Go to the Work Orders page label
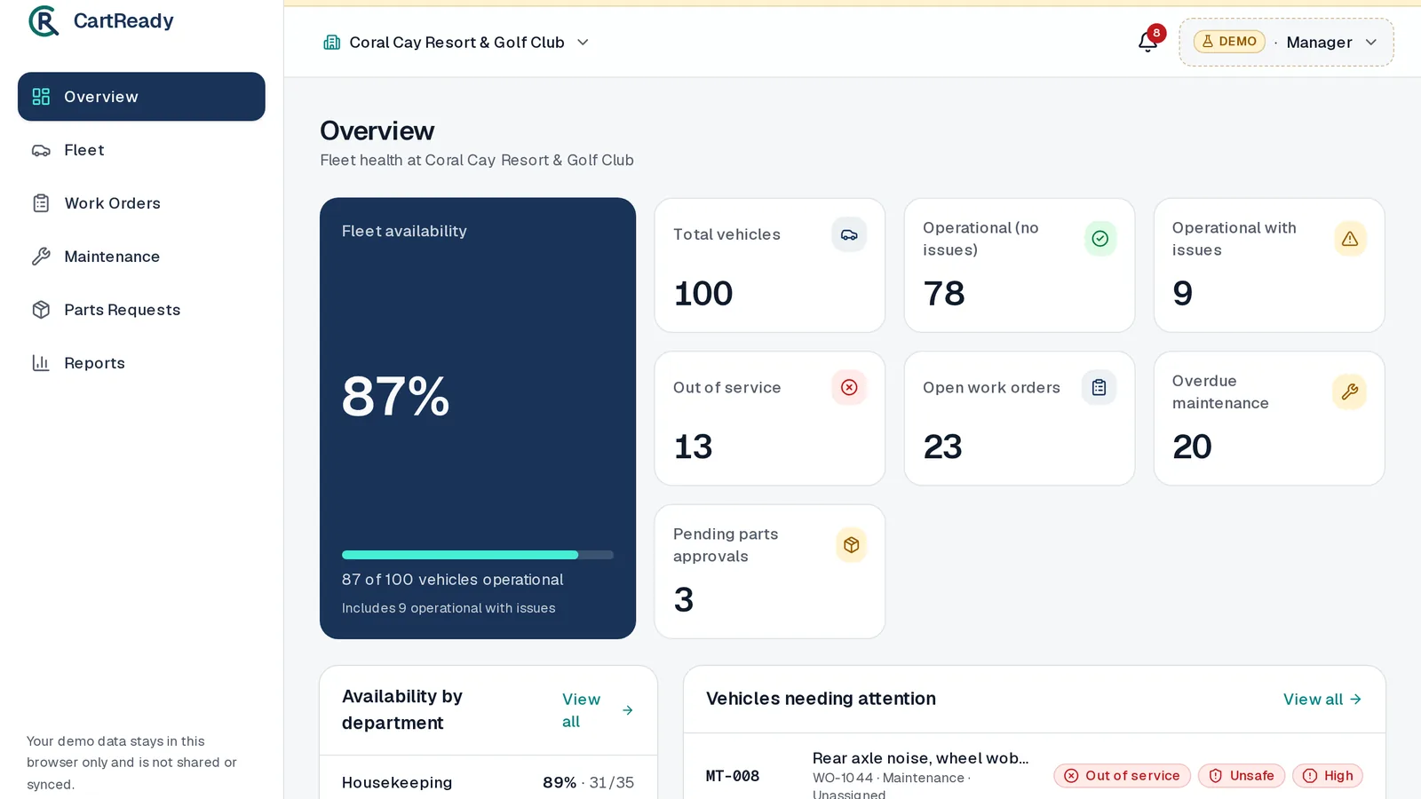The height and width of the screenshot is (799, 1421). pos(113,203)
